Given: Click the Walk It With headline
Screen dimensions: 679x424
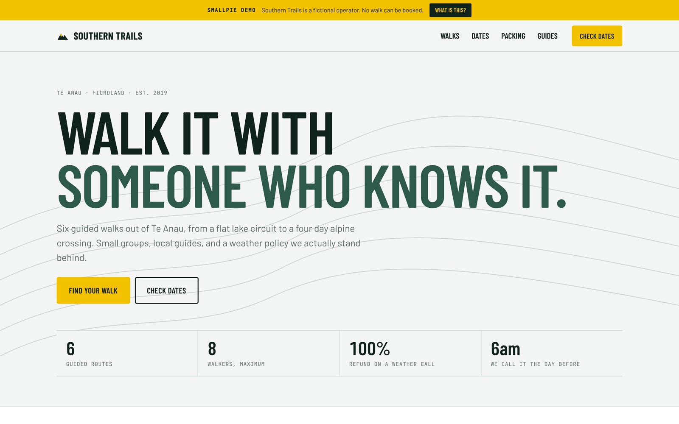Looking at the screenshot, I should 195,134.
